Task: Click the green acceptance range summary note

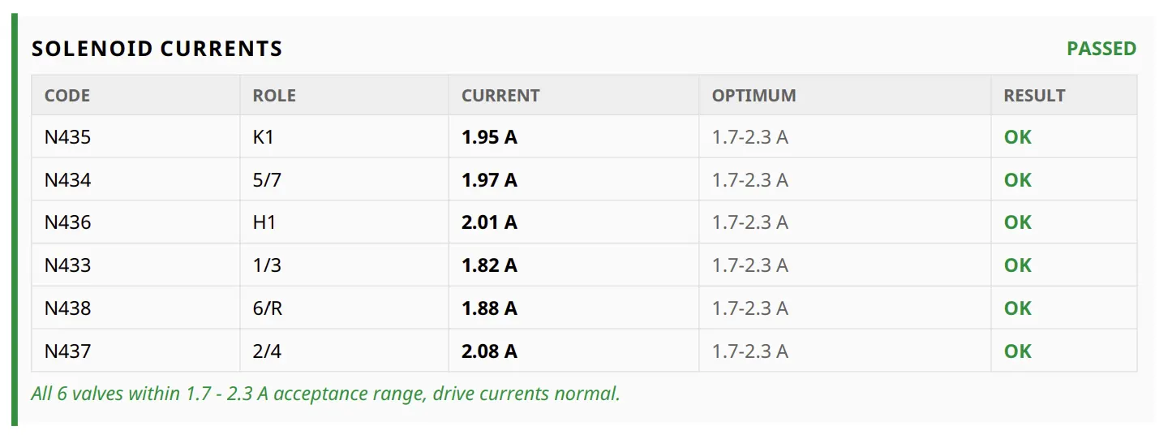Action: (x=325, y=394)
